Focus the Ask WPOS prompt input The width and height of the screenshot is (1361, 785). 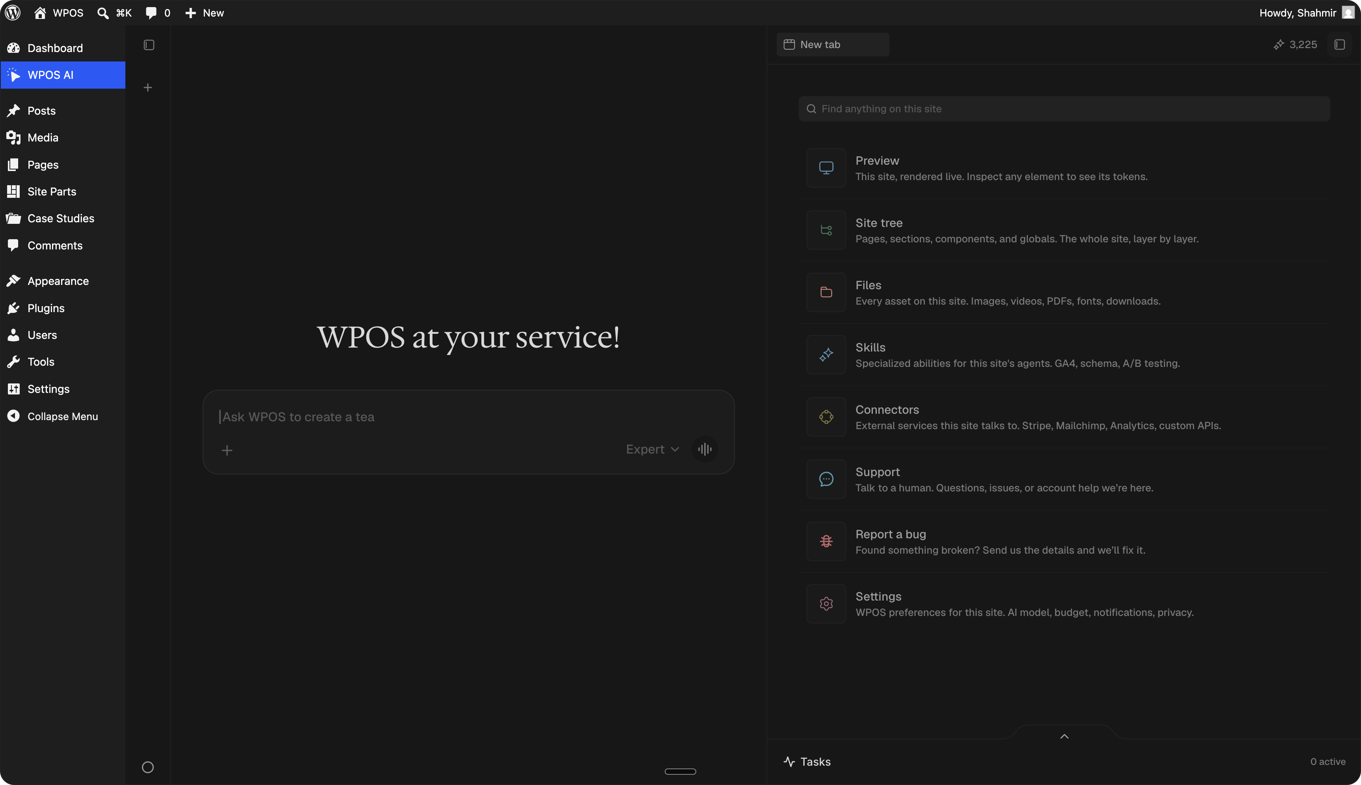tap(468, 417)
